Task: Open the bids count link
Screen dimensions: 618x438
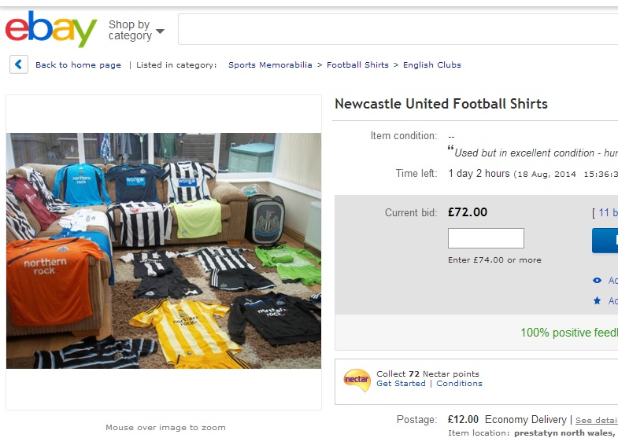Action: (606, 212)
